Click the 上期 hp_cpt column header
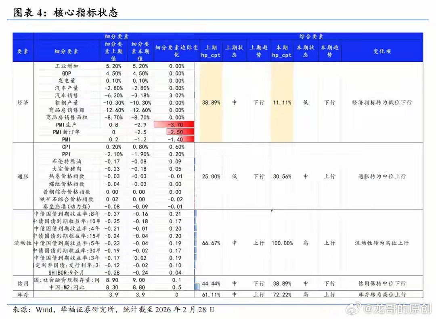Screen dimensions: 436x319 pos(211,51)
